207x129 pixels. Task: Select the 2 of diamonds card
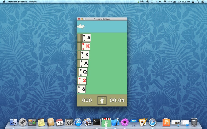click(82, 80)
